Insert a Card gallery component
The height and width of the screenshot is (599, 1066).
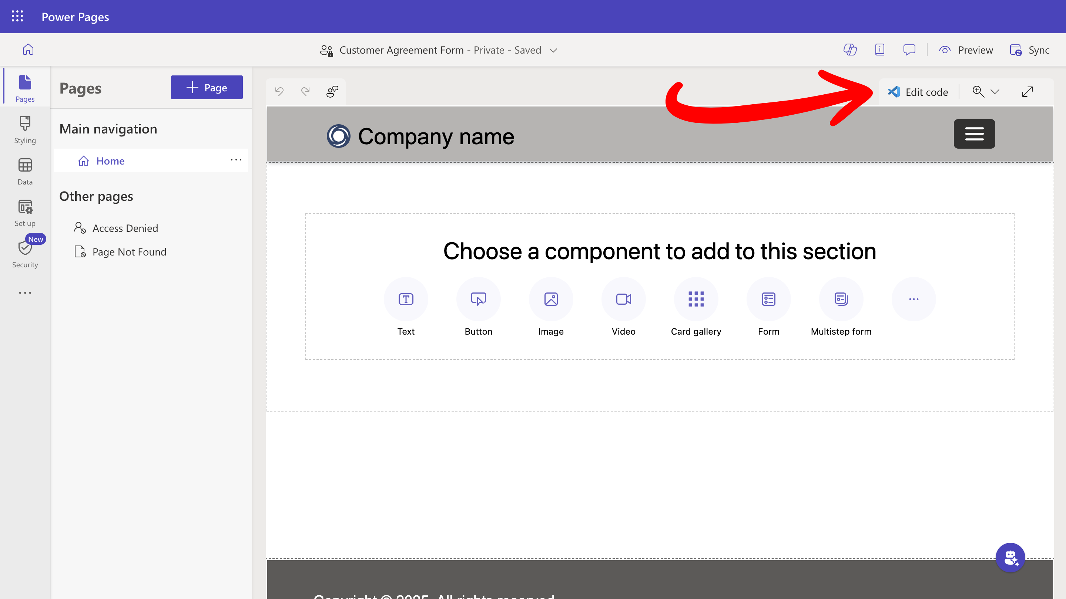[695, 299]
